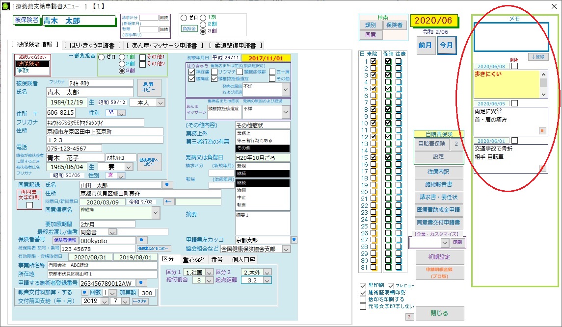Select ゼロ in the 一部負担金 group

(102, 57)
